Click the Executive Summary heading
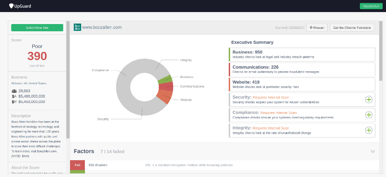 [x=252, y=42]
